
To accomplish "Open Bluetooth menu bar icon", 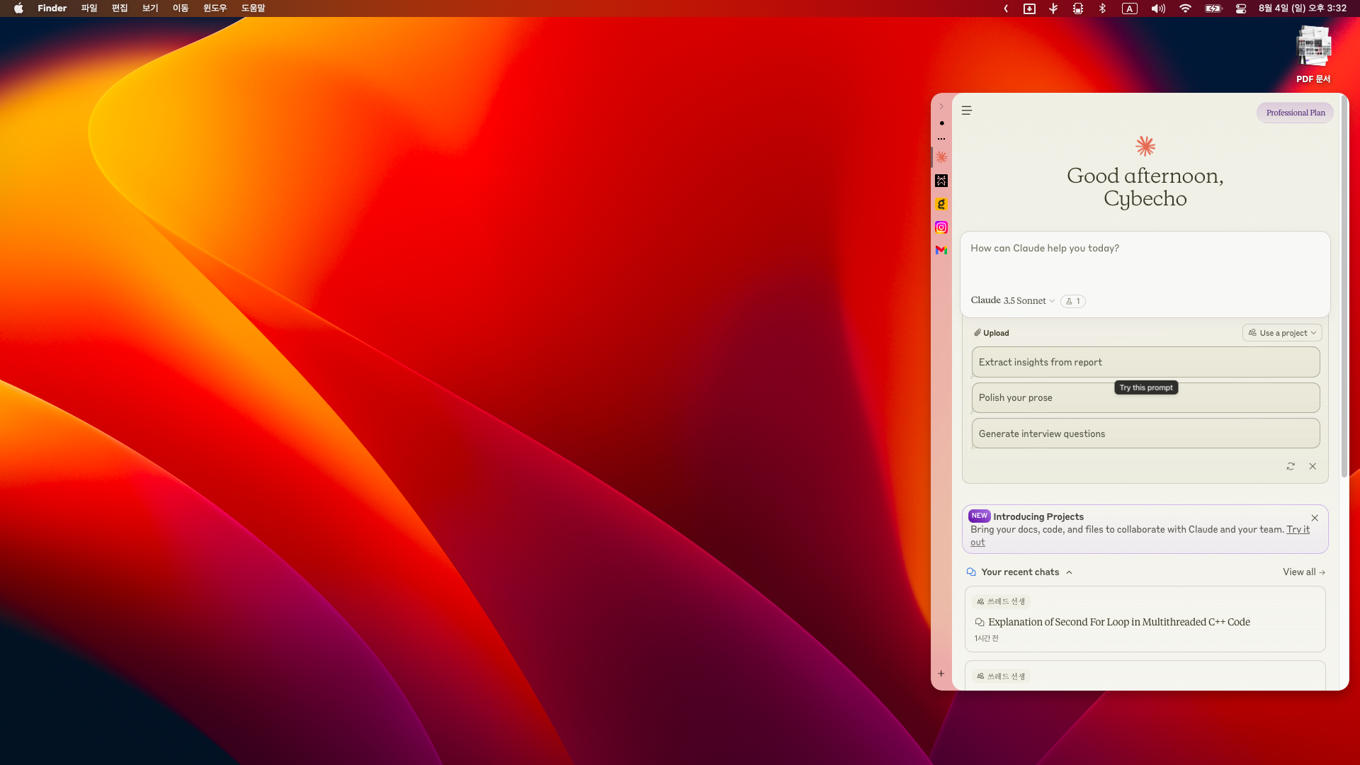I will click(x=1102, y=8).
